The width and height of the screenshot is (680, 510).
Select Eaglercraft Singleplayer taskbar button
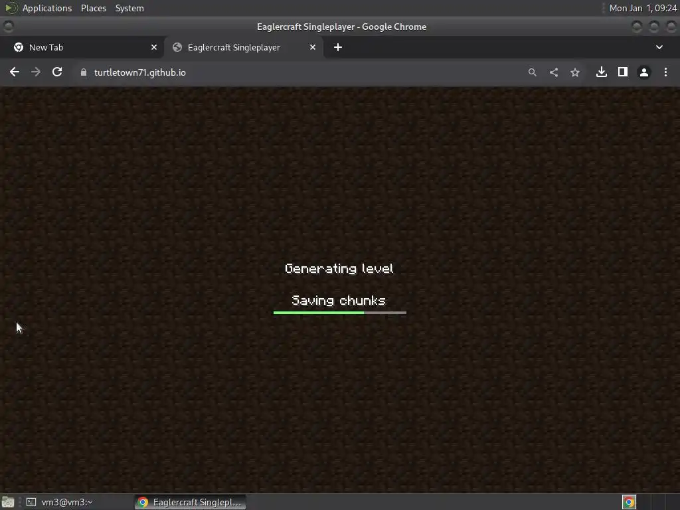190,502
